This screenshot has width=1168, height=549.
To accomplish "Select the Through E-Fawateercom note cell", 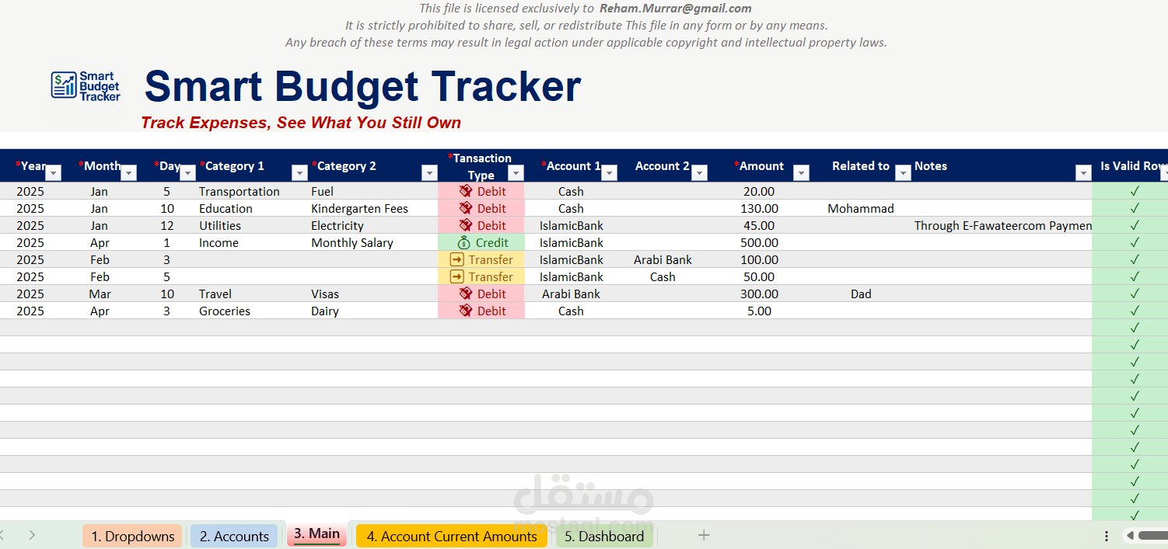I will pyautogui.click(x=1002, y=225).
